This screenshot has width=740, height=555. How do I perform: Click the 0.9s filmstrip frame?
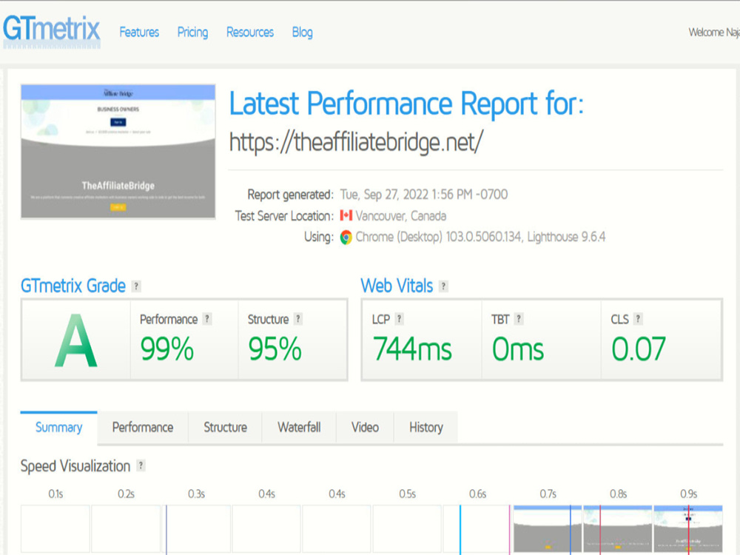[x=688, y=528]
